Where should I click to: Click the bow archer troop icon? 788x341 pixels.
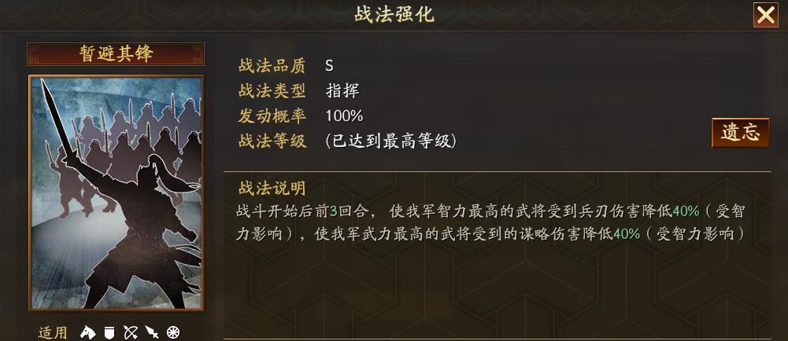[131, 332]
